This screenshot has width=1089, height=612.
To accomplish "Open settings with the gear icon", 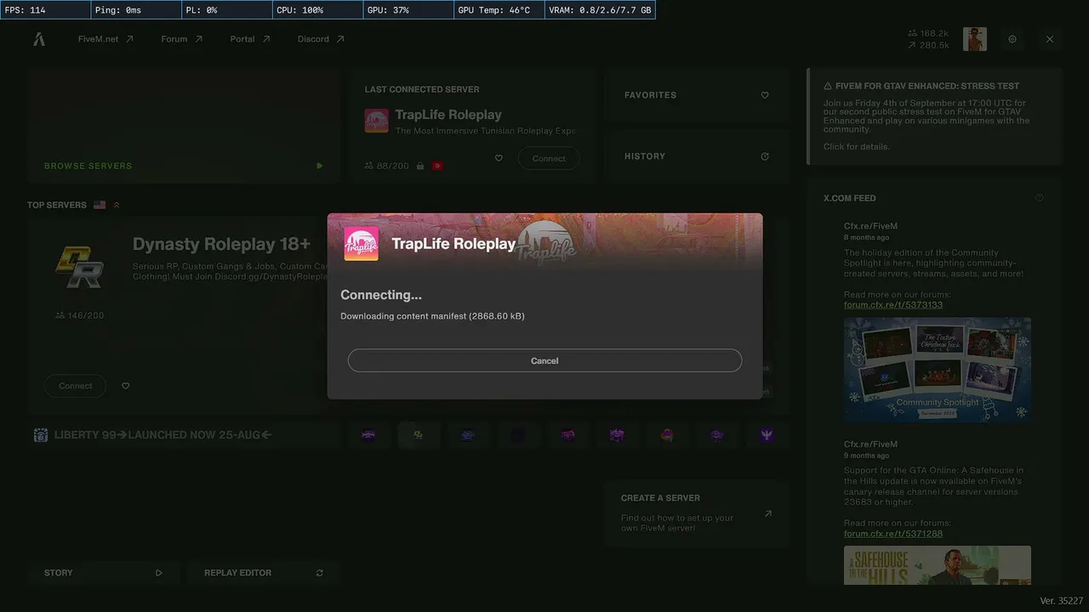I will pyautogui.click(x=1012, y=39).
